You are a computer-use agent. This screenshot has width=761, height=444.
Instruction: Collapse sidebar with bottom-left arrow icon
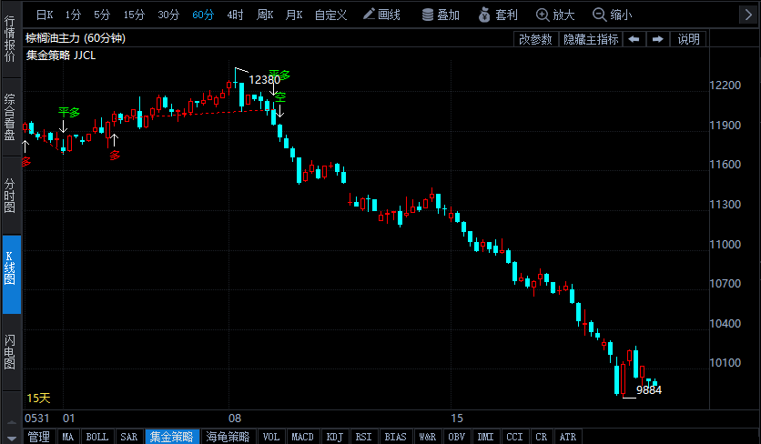[12, 439]
